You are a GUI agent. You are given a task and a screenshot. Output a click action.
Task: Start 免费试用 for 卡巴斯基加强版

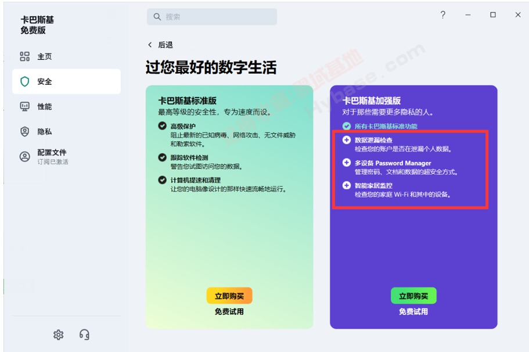pos(413,311)
